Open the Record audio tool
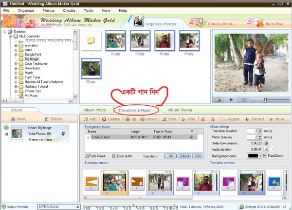 [247, 119]
